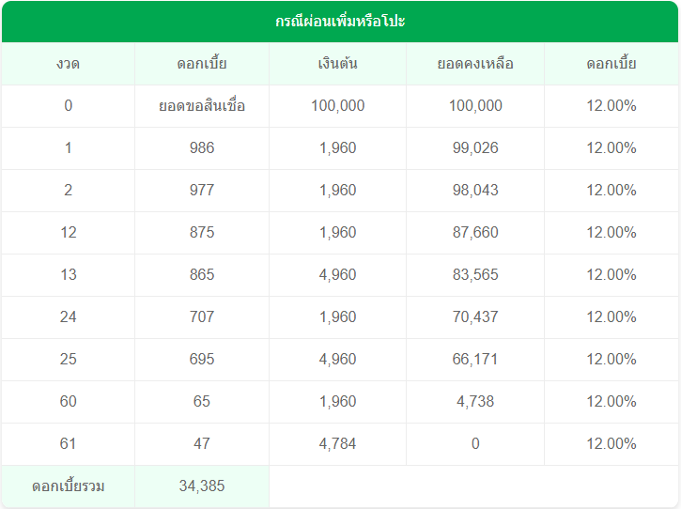Screen dimensions: 681x509
Task: Click the remaining balance 98,043
Action: point(475,191)
